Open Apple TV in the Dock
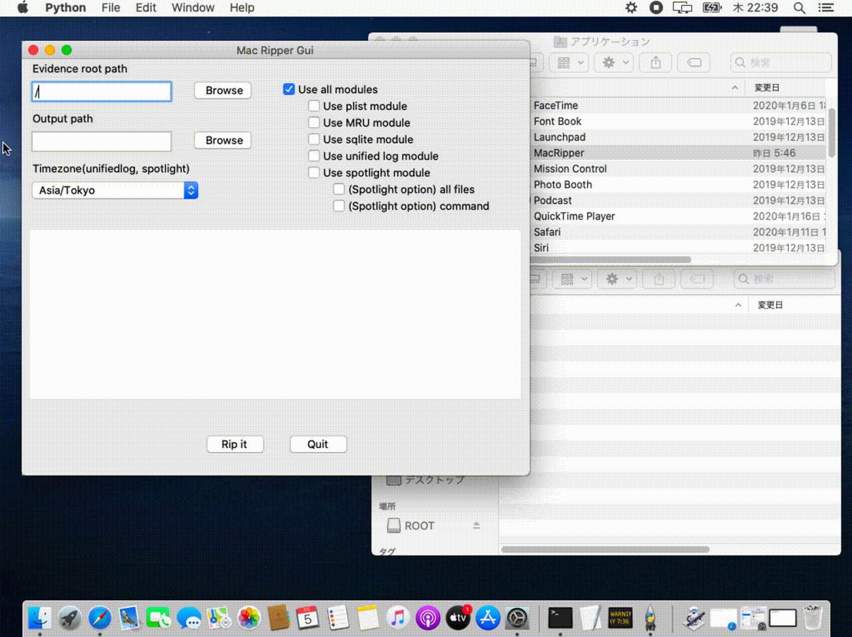The width and height of the screenshot is (852, 637). pyautogui.click(x=457, y=618)
